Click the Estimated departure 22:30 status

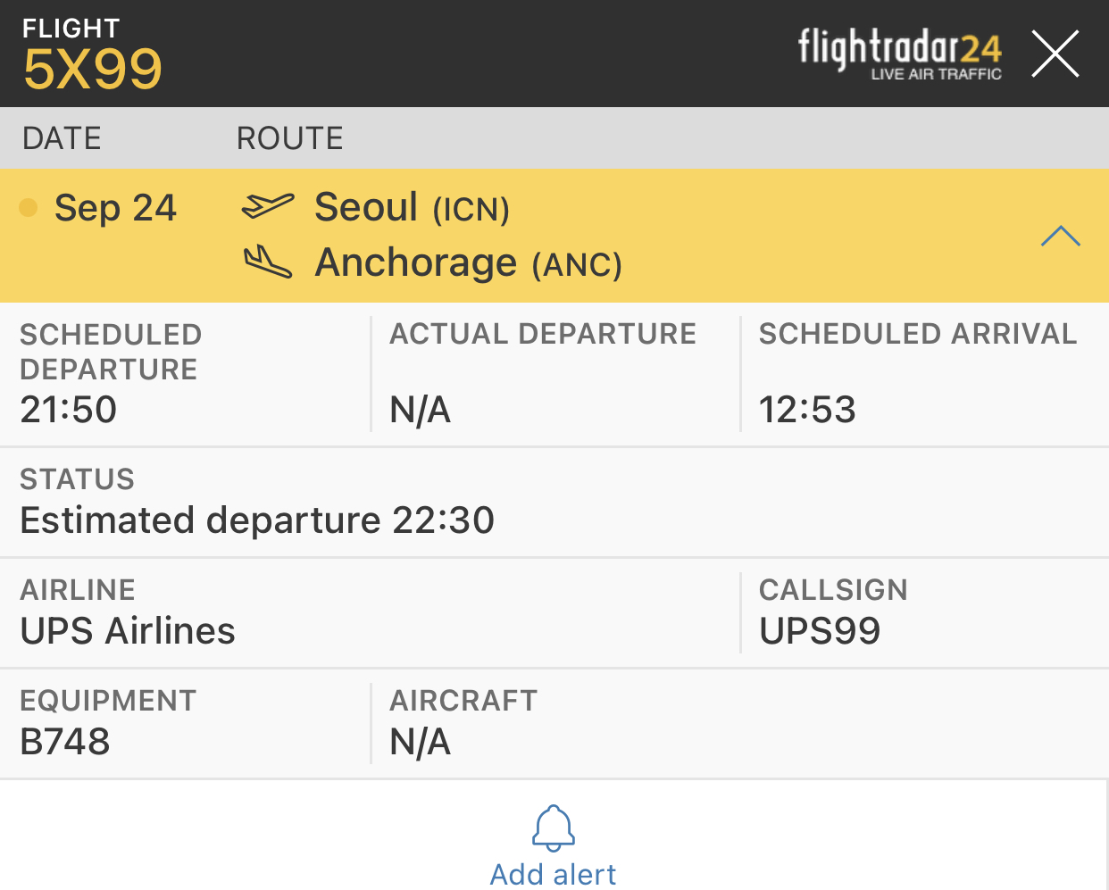[x=257, y=520]
